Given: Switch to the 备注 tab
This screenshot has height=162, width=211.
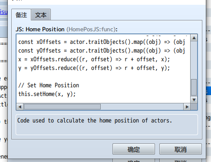Looking at the screenshot, I should 21,15.
